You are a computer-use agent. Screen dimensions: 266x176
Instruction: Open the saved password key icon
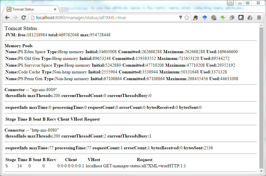(181, 17)
